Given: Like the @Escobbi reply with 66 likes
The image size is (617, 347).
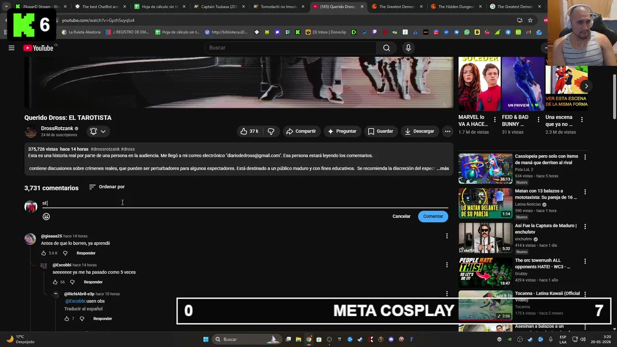Looking at the screenshot, I should [x=55, y=282].
